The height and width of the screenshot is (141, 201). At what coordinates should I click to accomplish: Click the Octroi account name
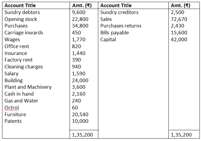click(11, 108)
